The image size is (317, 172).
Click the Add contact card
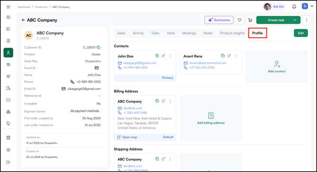coord(277,67)
